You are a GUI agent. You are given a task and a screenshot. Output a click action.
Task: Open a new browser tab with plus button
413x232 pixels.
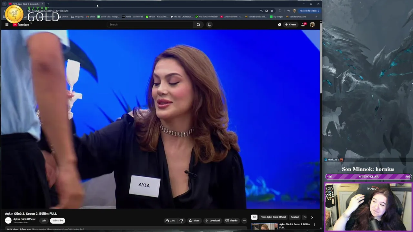pyautogui.click(x=48, y=4)
